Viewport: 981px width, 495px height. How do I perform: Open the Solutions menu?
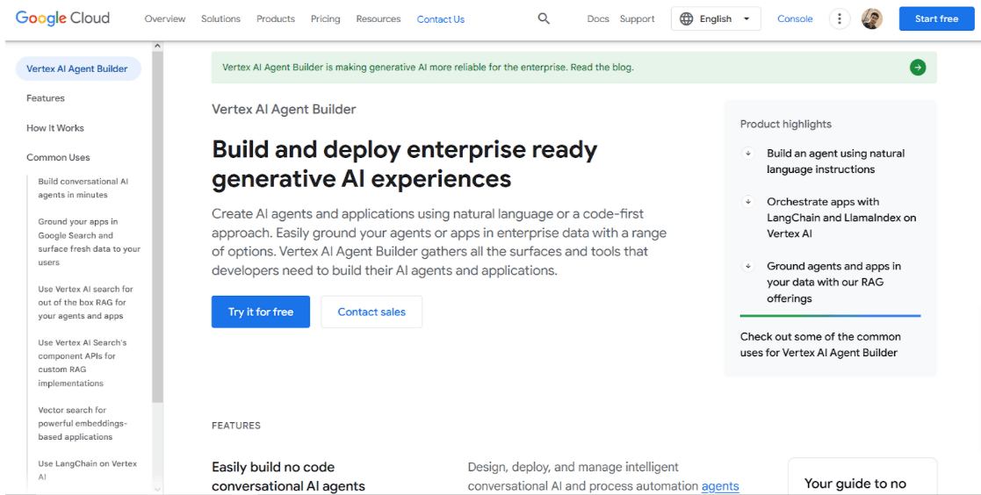point(220,18)
